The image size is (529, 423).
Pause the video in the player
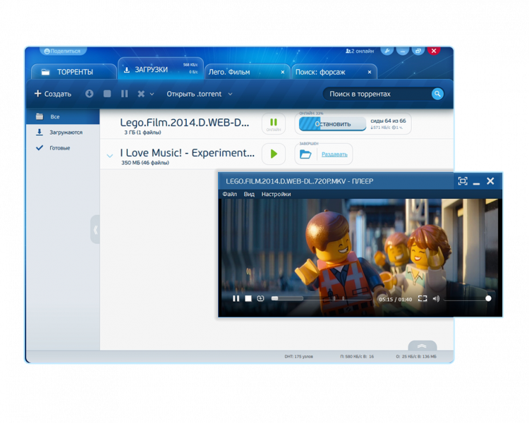(236, 298)
